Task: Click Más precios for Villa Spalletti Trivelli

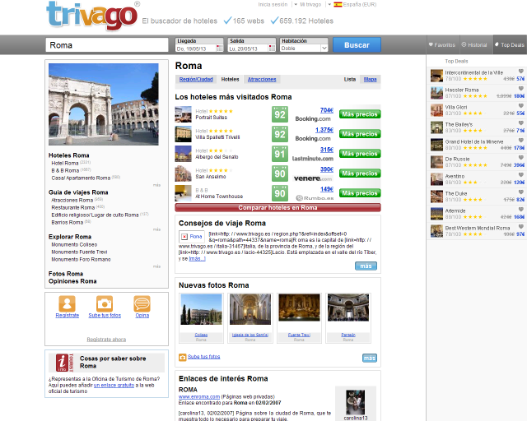Action: (x=360, y=134)
